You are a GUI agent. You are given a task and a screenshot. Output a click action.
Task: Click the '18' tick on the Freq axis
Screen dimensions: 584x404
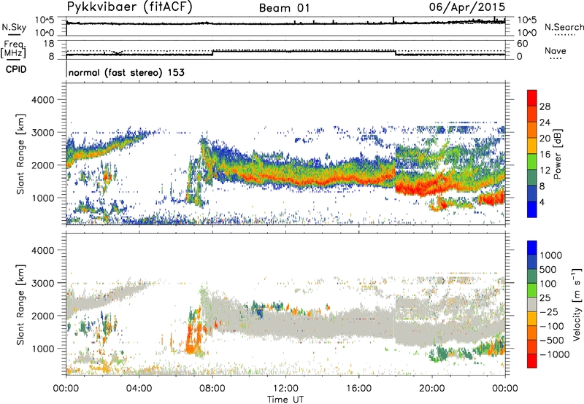[49, 44]
